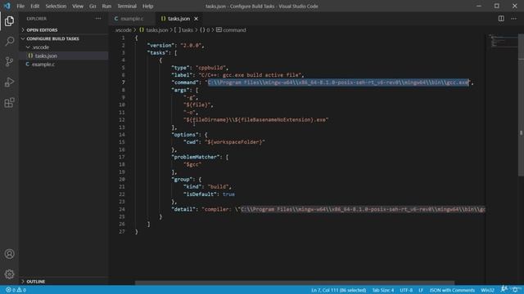This screenshot has width=524, height=294.
Task: Open editor more actions ellipsis
Action: [513, 19]
